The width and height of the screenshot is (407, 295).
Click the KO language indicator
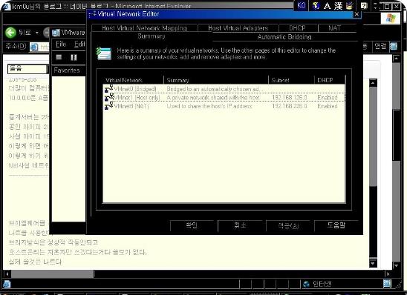(301, 5)
